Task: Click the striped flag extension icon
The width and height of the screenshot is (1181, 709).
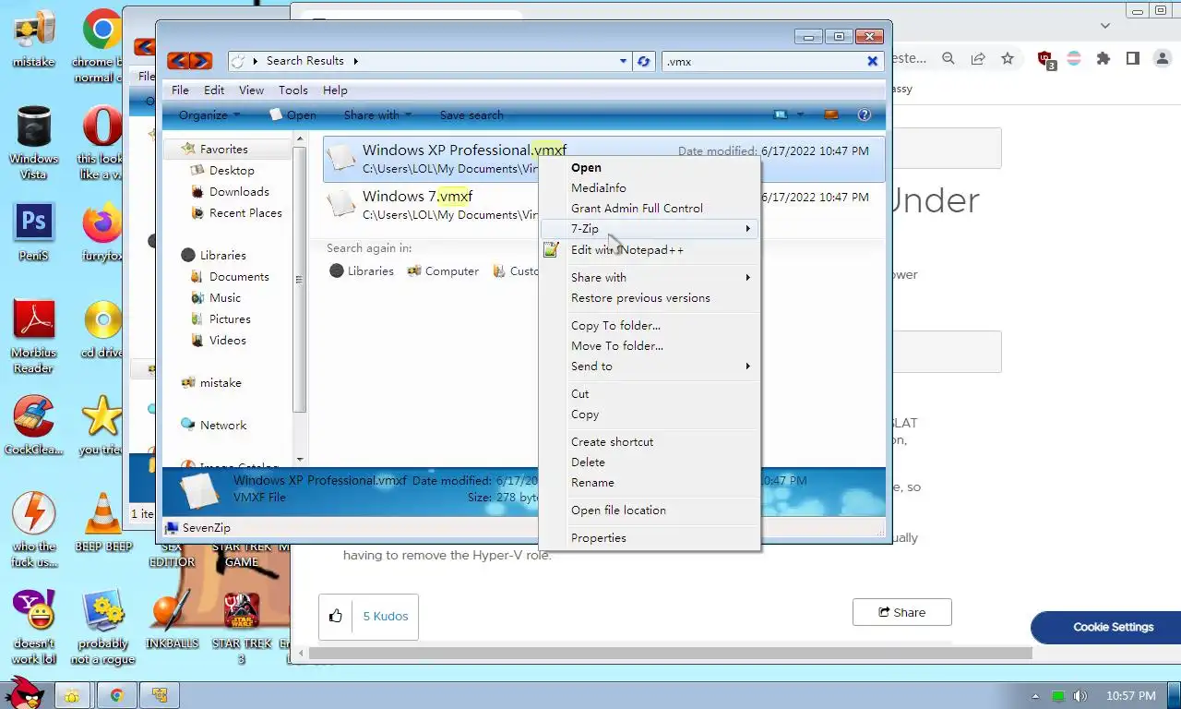Action: [x=1075, y=58]
